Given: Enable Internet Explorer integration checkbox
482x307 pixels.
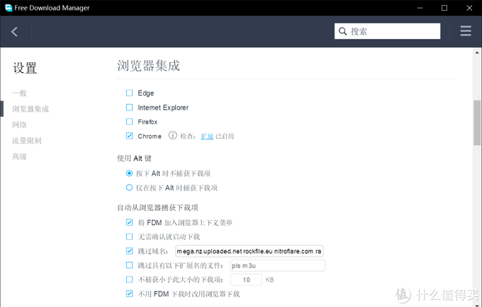Looking at the screenshot, I should [x=129, y=108].
